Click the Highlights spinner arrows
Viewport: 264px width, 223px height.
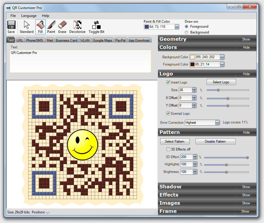(x=195, y=164)
